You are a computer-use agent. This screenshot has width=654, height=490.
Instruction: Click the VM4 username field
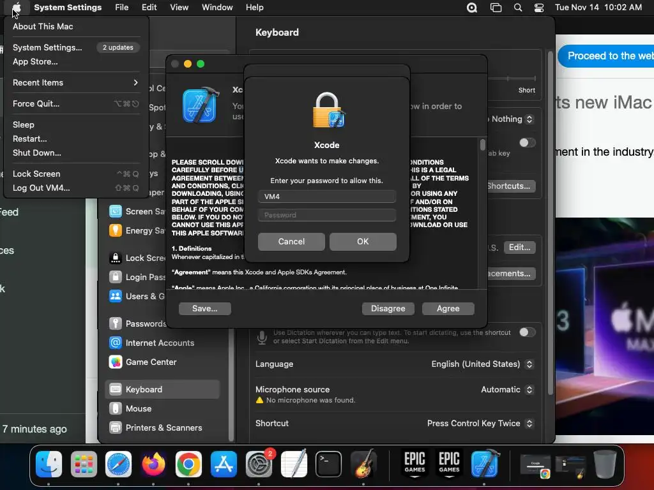[326, 197]
